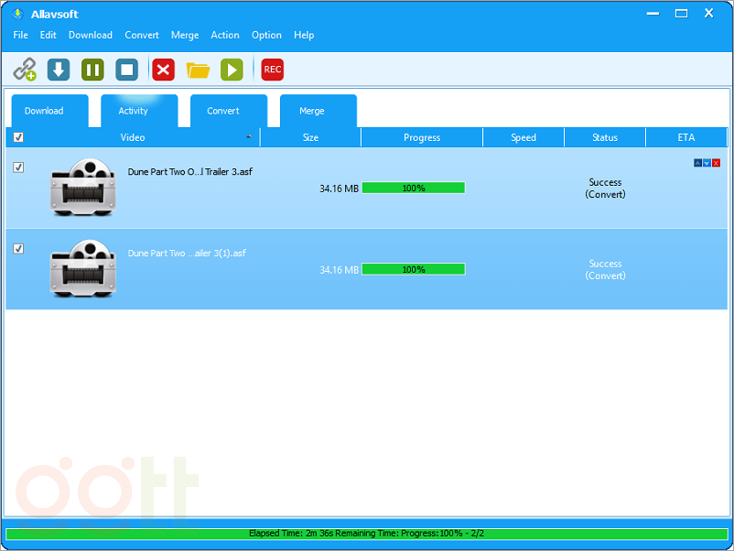Screen dimensions: 734x551
Task: Click the green play icon in toolbar
Action: point(232,70)
